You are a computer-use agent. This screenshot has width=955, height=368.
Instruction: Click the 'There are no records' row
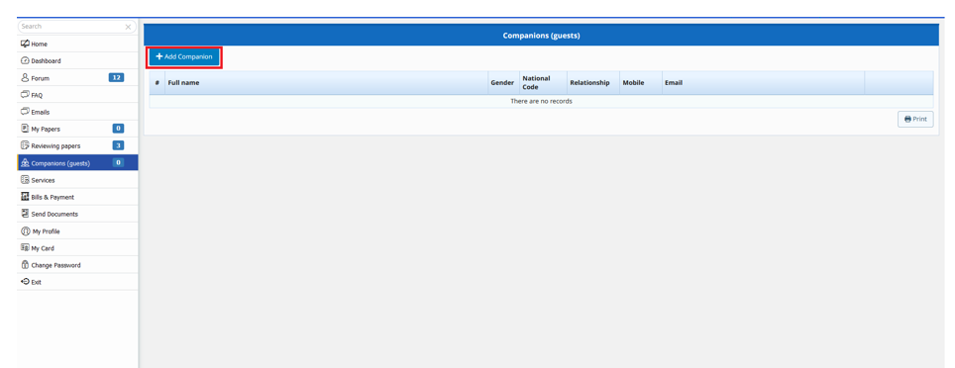(x=541, y=101)
